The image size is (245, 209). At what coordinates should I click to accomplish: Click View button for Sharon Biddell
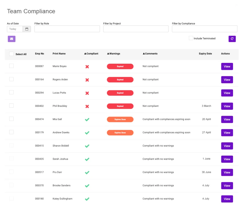coord(227,146)
